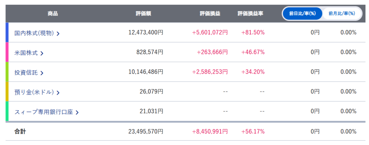Open the 預り金(米ドル) link
Screen dimensions: 369x145
click(34, 92)
